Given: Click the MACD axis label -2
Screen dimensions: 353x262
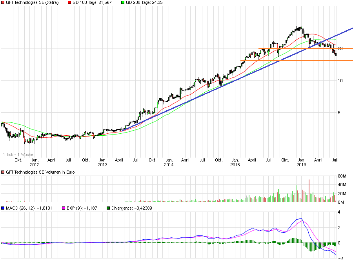Looking at the screenshot, I should point(340,258).
